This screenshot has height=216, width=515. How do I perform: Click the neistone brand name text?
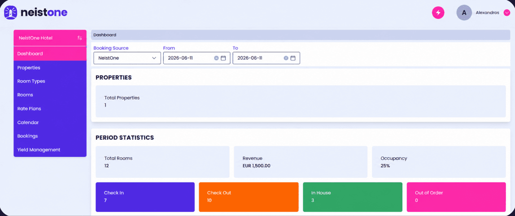(44, 13)
